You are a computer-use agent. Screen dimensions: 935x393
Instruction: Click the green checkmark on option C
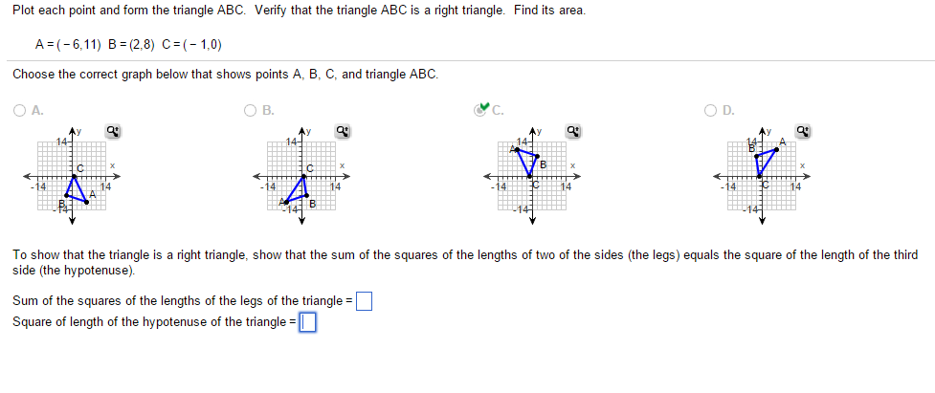pos(484,106)
